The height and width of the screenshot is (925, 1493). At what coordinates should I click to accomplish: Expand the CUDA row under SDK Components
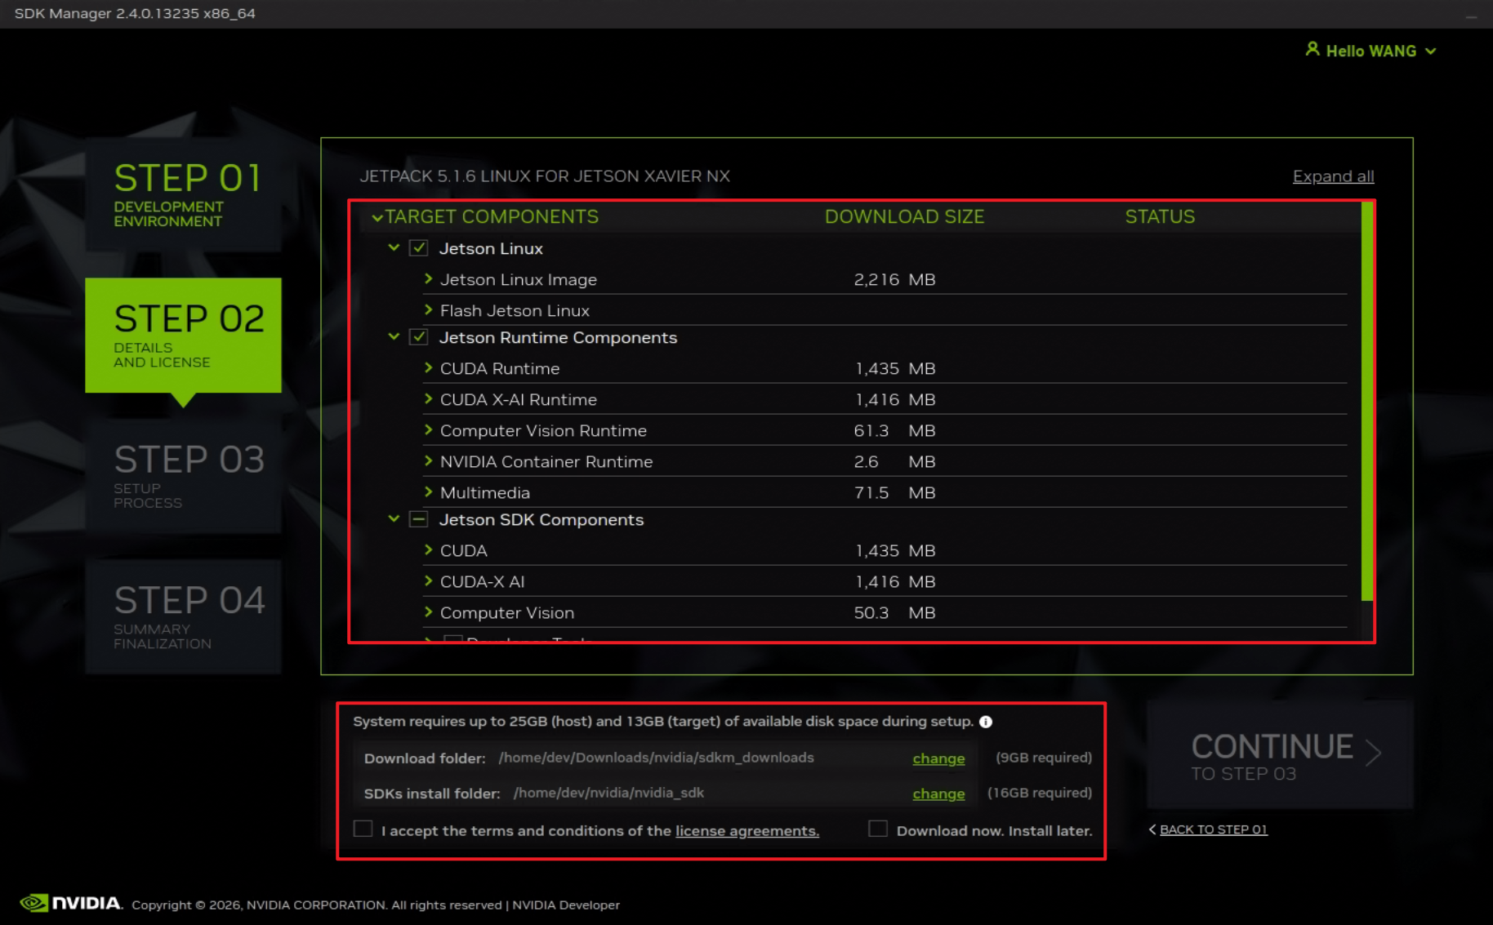[x=428, y=549]
